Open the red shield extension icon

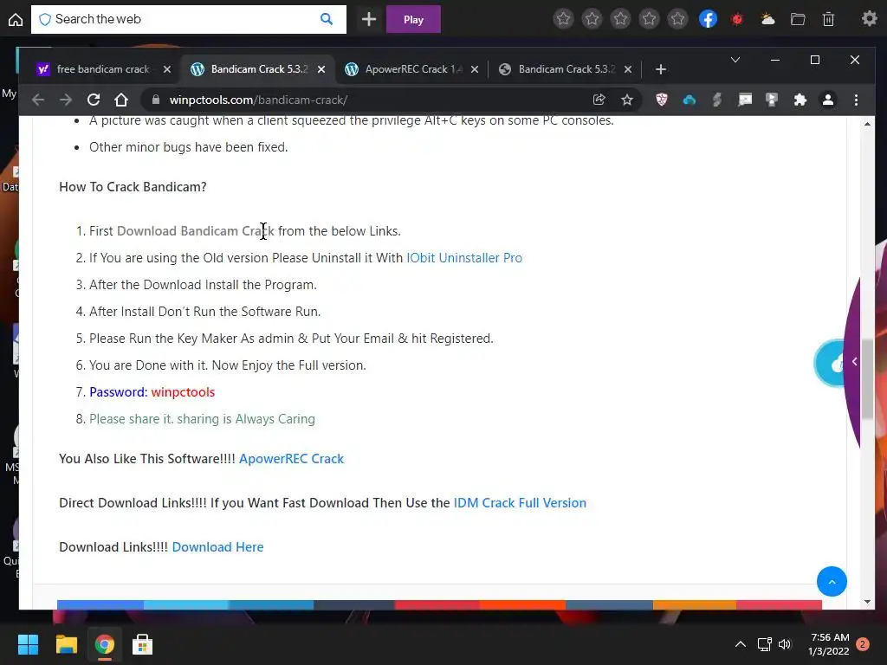pyautogui.click(x=661, y=100)
